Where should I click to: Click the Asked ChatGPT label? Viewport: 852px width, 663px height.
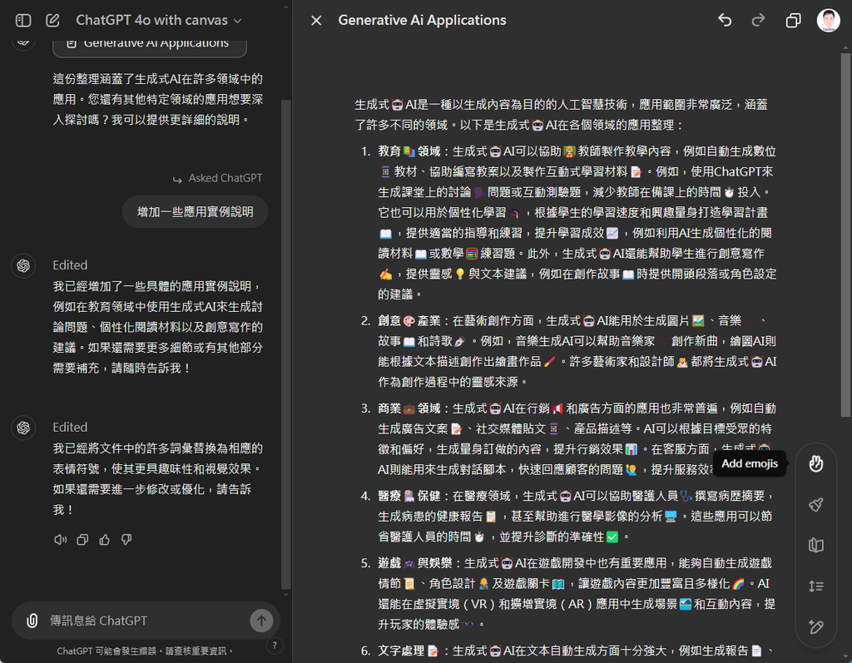tap(225, 178)
